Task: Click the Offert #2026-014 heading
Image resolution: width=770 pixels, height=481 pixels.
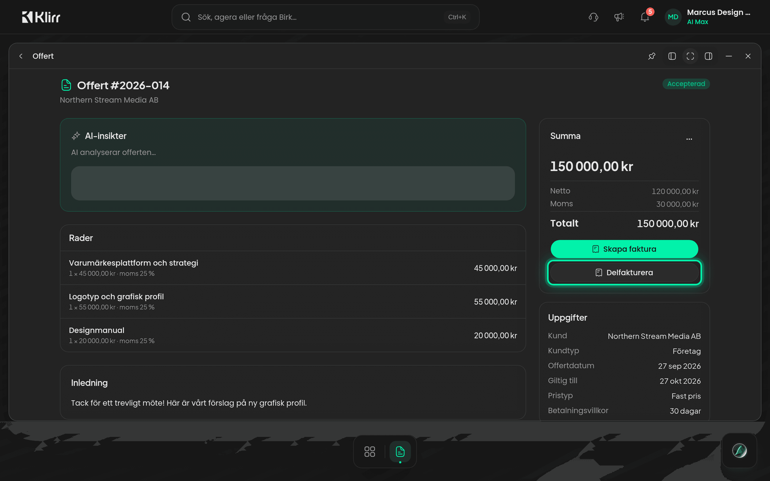Action: pyautogui.click(x=123, y=86)
